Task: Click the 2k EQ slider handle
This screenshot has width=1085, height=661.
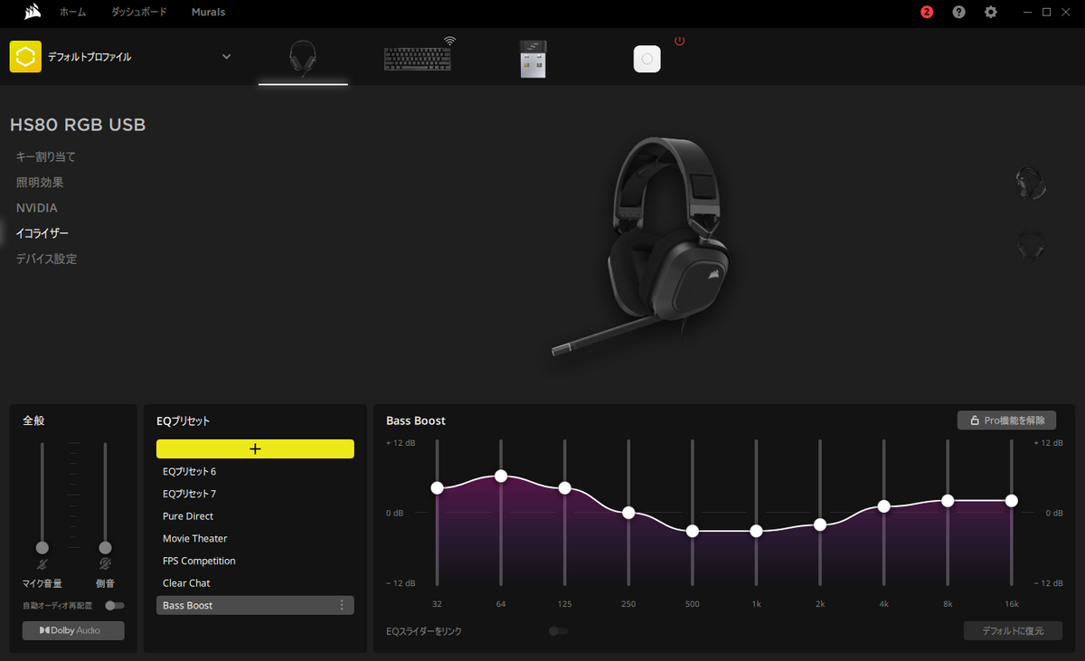Action: [x=820, y=524]
